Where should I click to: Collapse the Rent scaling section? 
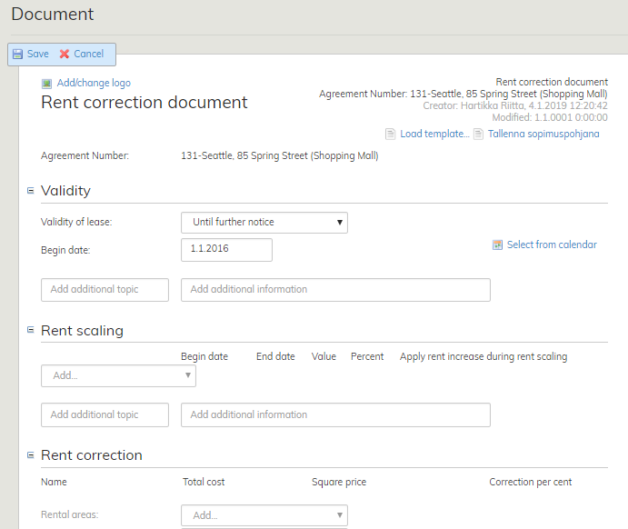pyautogui.click(x=30, y=331)
